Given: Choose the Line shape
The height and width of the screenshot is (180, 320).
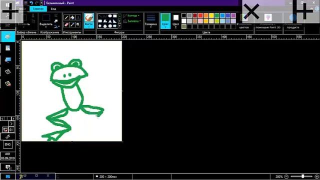Looking at the screenshot, I should pos(100,16).
